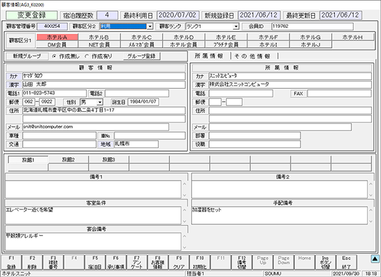The height and width of the screenshot is (277, 381).
Task: Click the 備考1 scroll-down arrow
Action: tap(185, 195)
